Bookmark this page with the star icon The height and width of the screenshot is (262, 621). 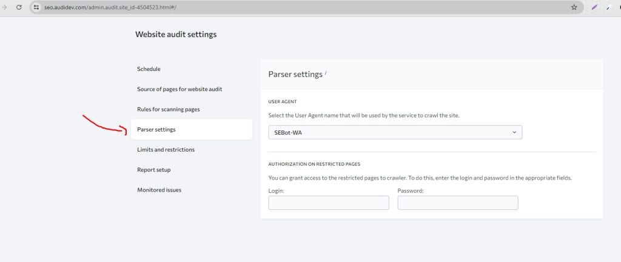[574, 7]
